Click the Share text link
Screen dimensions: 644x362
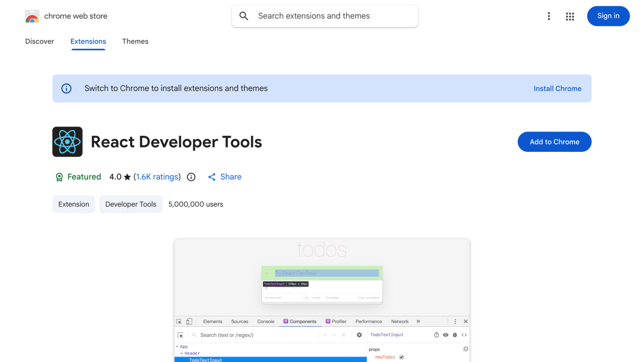(231, 177)
